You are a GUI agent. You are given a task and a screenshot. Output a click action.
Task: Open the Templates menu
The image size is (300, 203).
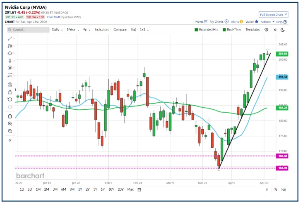click(253, 30)
